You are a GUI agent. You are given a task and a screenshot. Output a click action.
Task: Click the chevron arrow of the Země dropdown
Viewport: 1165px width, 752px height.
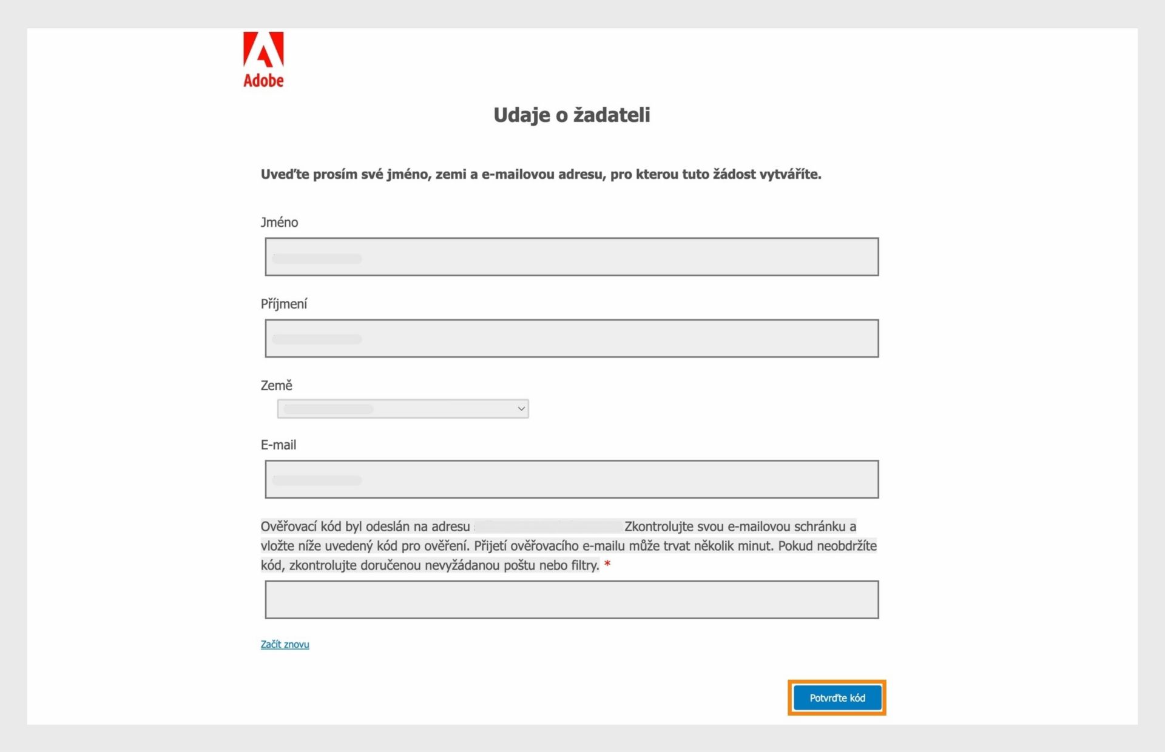coord(521,409)
